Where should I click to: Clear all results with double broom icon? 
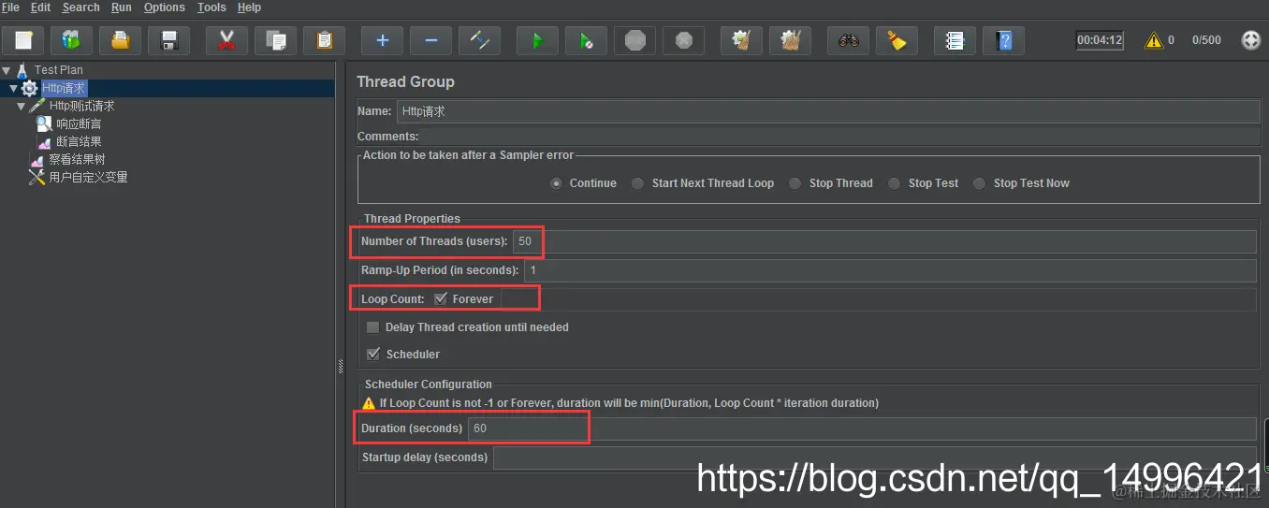pos(790,40)
